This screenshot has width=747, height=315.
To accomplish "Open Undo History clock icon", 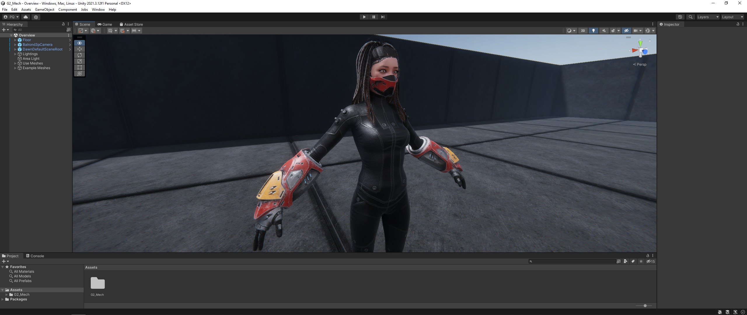I will [x=680, y=17].
